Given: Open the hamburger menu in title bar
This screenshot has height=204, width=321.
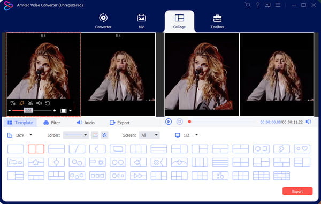Looking at the screenshot, I should coord(278,5).
